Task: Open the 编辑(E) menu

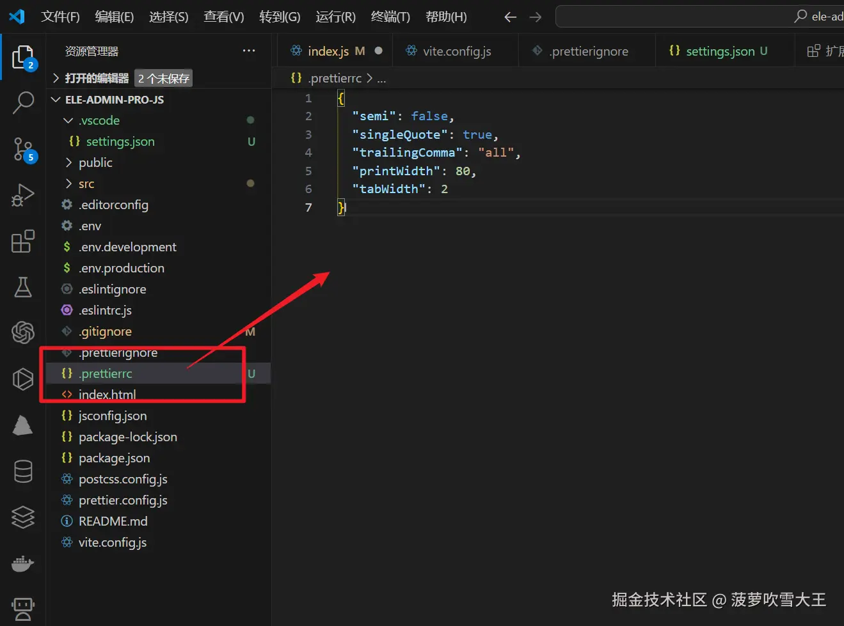Action: [x=115, y=17]
